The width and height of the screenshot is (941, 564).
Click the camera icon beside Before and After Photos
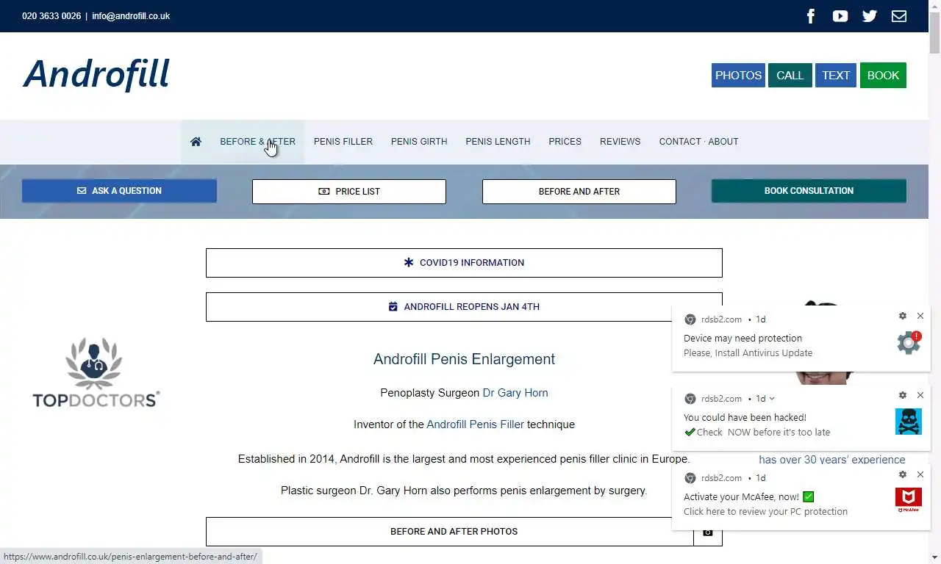tap(708, 532)
